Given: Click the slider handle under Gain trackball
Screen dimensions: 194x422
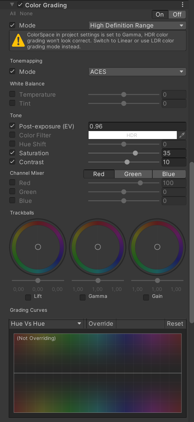Looking at the screenshot, I should (x=157, y=280).
